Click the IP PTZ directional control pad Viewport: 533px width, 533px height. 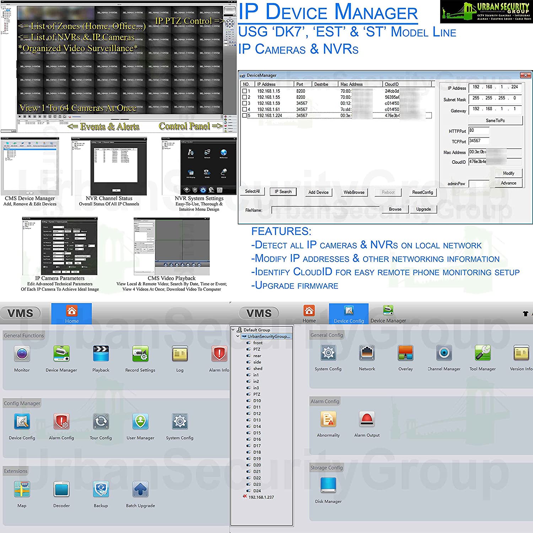click(230, 23)
